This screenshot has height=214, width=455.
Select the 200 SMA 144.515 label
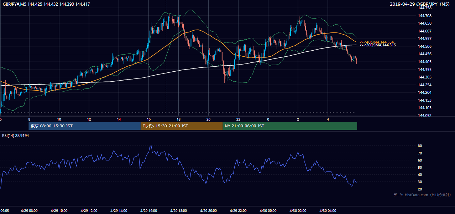377,45
